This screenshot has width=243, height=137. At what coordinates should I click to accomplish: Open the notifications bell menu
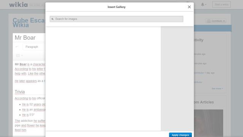[204, 5]
